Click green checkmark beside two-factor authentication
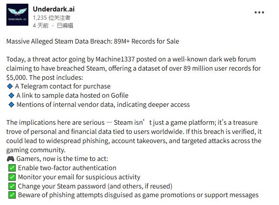279x205 pixels. tap(12, 168)
